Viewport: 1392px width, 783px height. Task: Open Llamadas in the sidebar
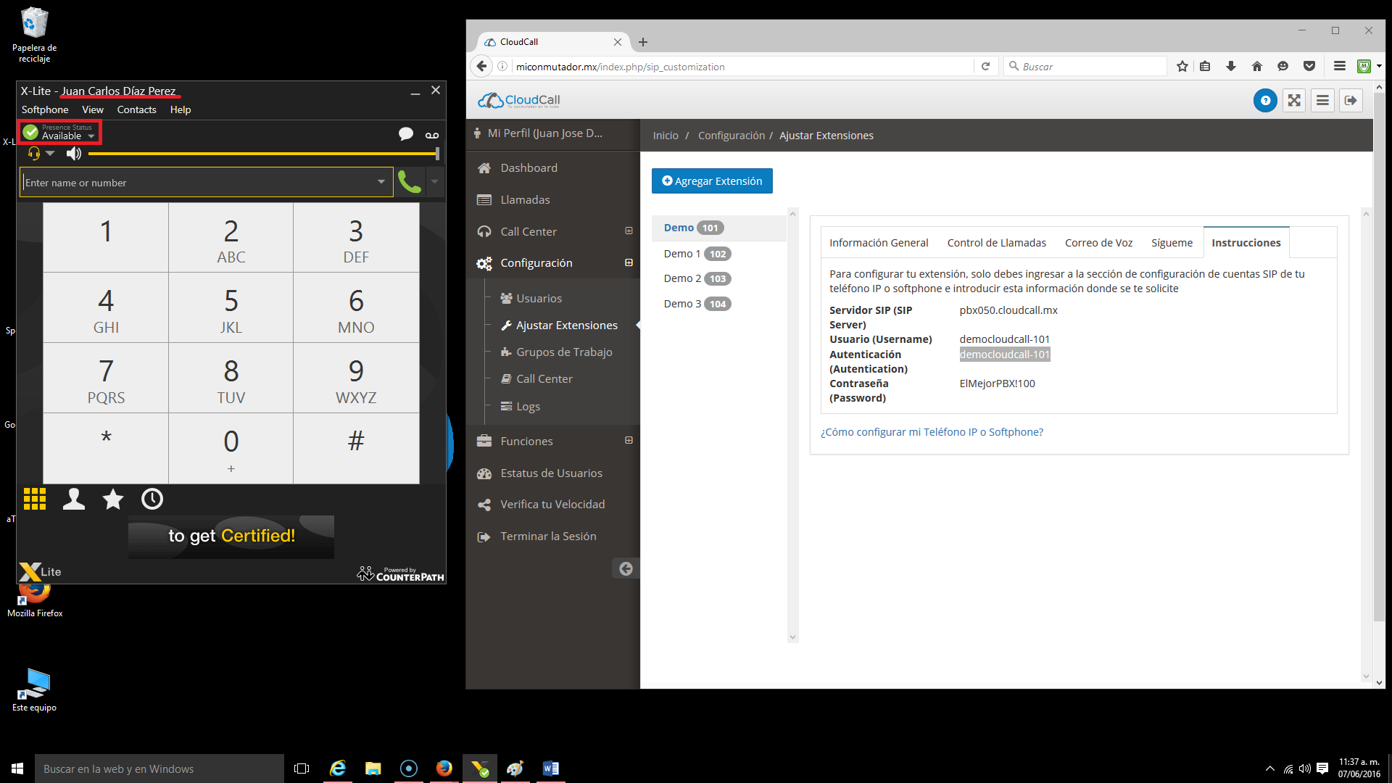pyautogui.click(x=552, y=199)
